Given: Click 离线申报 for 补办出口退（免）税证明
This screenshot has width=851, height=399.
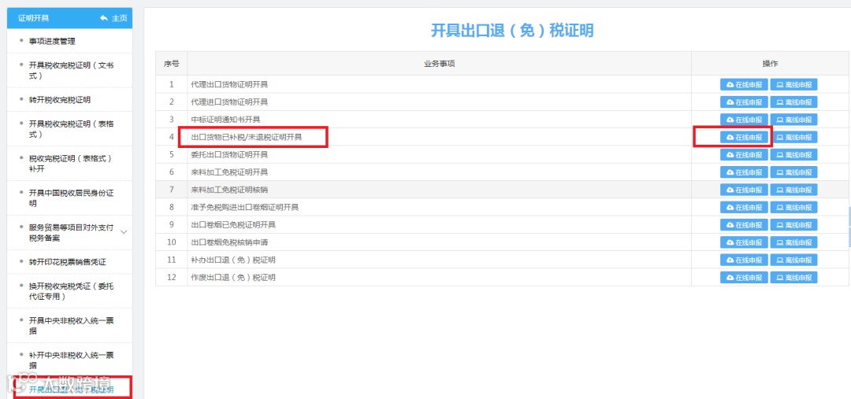Looking at the screenshot, I should pos(793,260).
